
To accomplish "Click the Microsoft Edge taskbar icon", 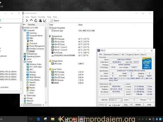I will coord(38,119).
